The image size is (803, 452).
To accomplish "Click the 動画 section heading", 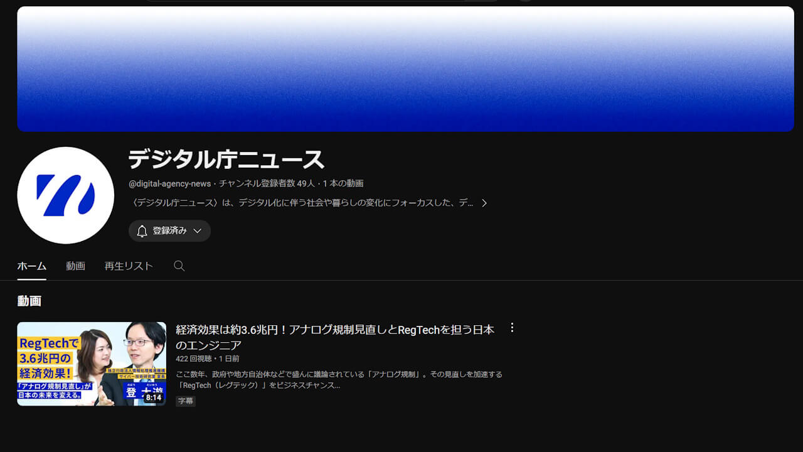I will coord(29,301).
